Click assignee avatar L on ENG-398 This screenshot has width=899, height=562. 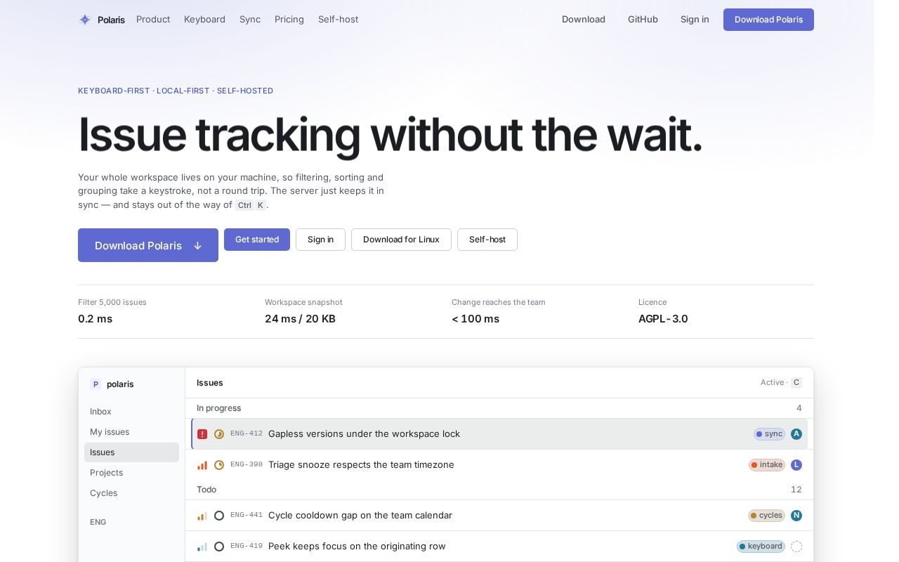pyautogui.click(x=796, y=465)
